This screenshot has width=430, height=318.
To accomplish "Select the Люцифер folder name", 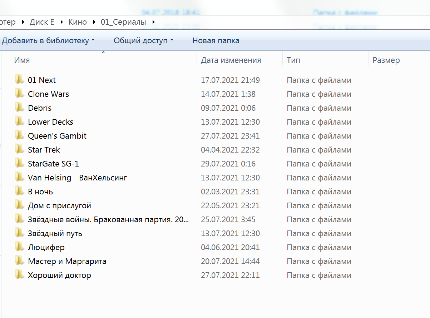I will point(46,247).
